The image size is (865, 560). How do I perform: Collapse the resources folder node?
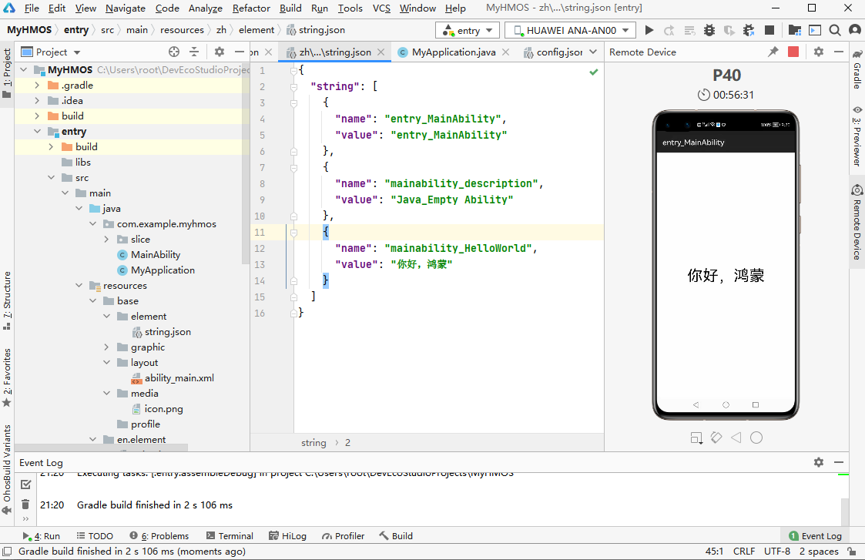pos(79,286)
